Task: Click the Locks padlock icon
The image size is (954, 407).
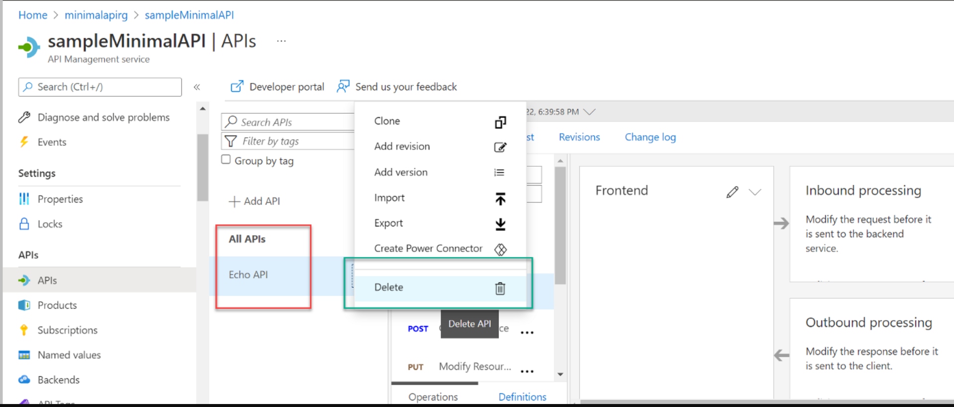Action: [x=24, y=224]
